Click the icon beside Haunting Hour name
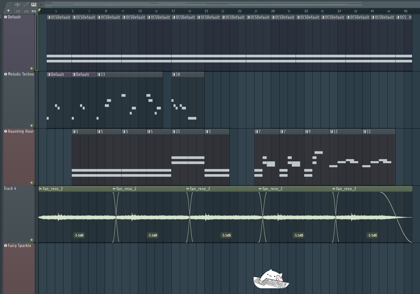Screen dimensions: 420x294 pyautogui.click(x=6, y=131)
